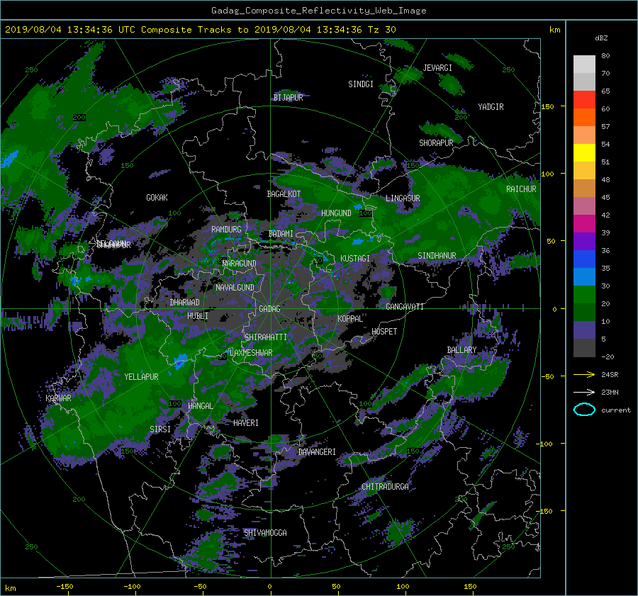Click the NARAGUND city label
Image resolution: width=638 pixels, height=596 pixels.
coord(240,264)
